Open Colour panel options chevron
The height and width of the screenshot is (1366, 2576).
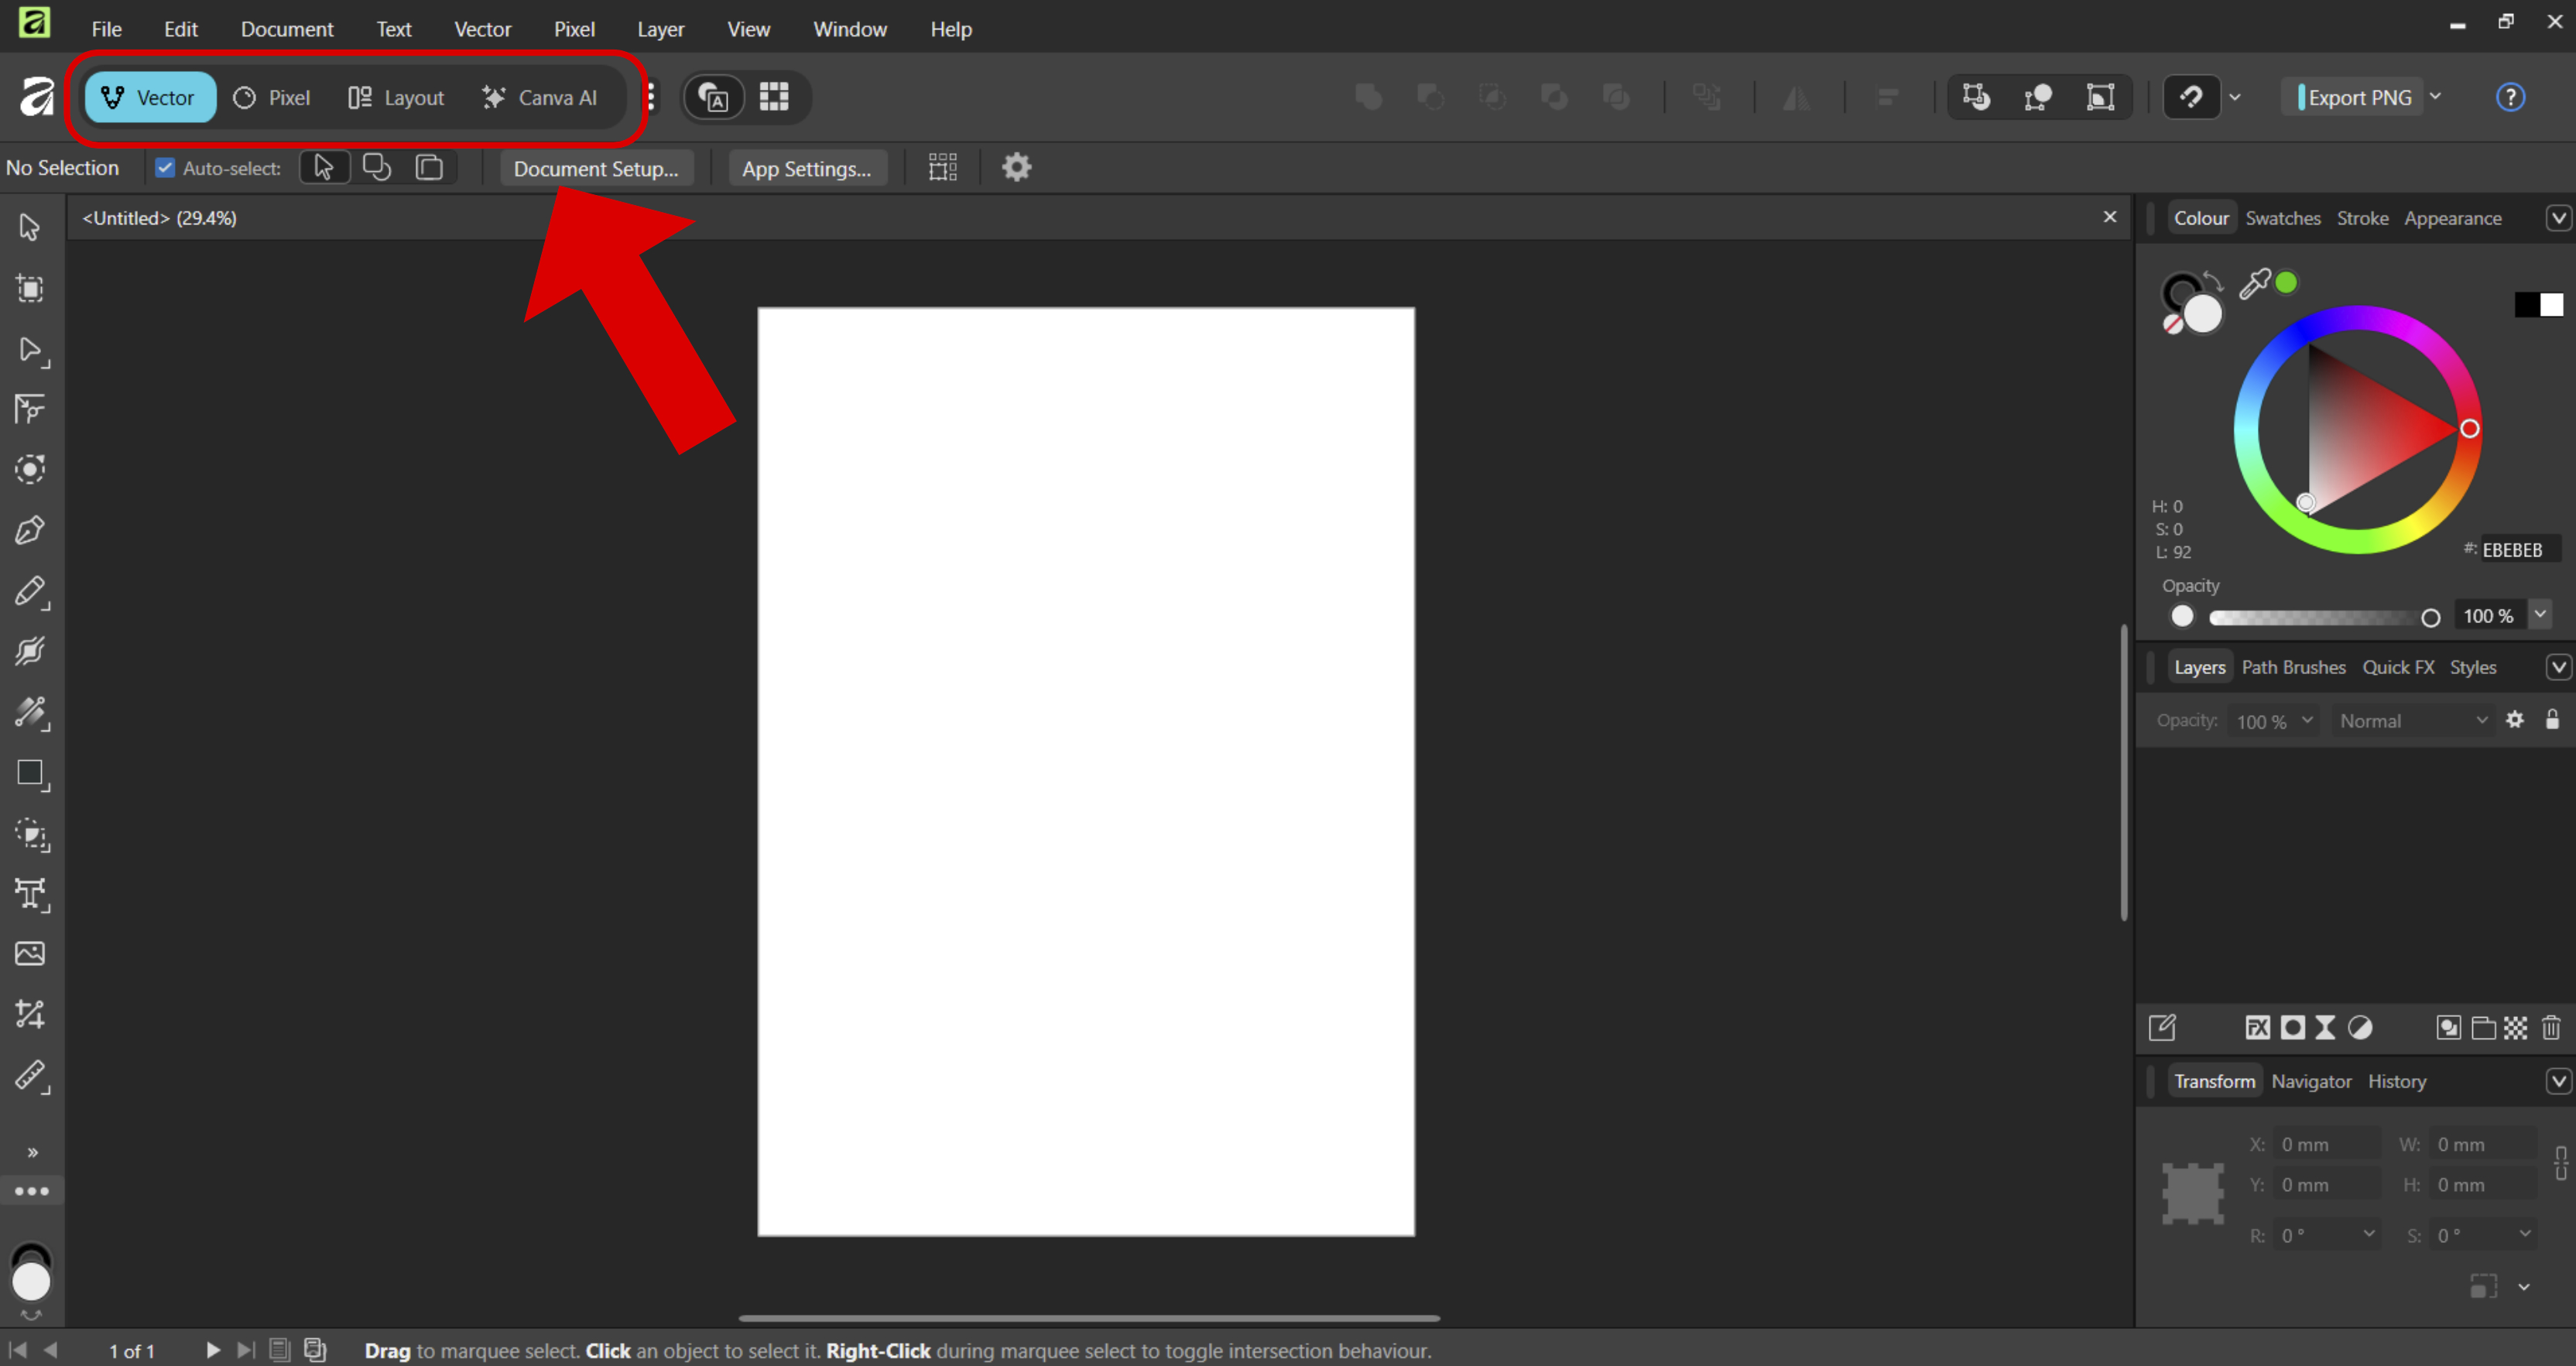point(2558,218)
